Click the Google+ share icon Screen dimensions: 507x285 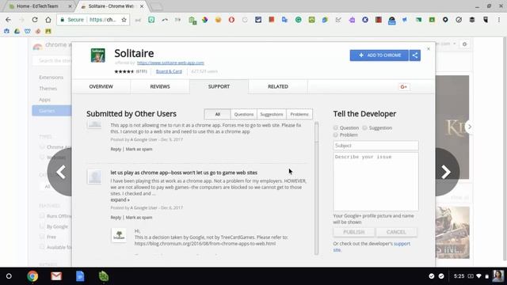point(403,86)
